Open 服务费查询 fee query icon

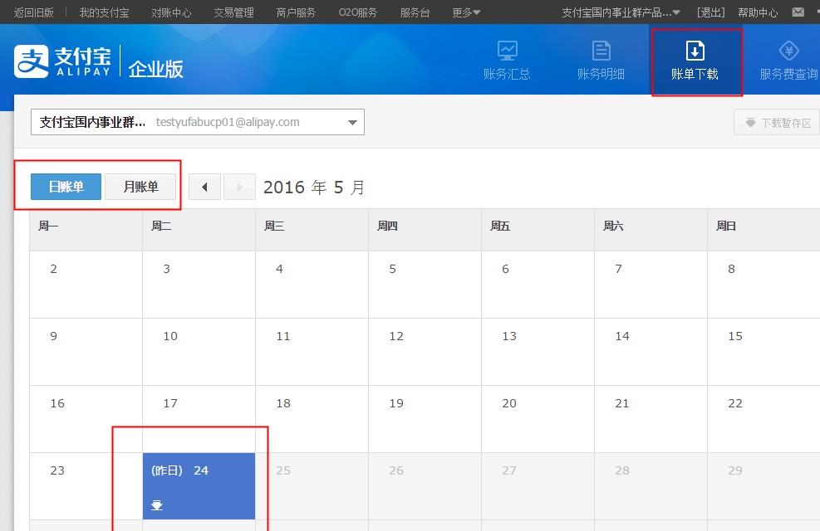pos(788,61)
